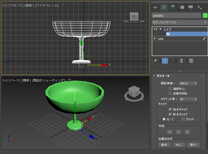Click the 最大 align button

tap(193, 145)
